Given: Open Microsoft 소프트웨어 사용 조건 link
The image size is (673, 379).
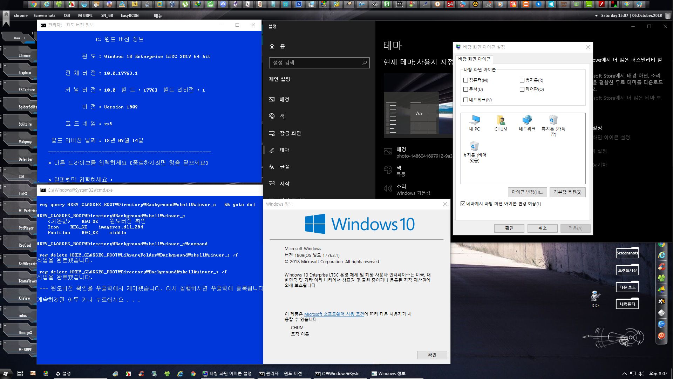Looking at the screenshot, I should [x=334, y=314].
